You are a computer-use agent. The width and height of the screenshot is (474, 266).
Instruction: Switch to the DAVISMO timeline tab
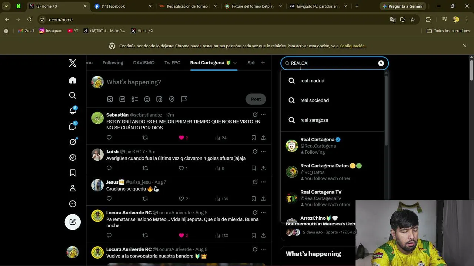[144, 63]
